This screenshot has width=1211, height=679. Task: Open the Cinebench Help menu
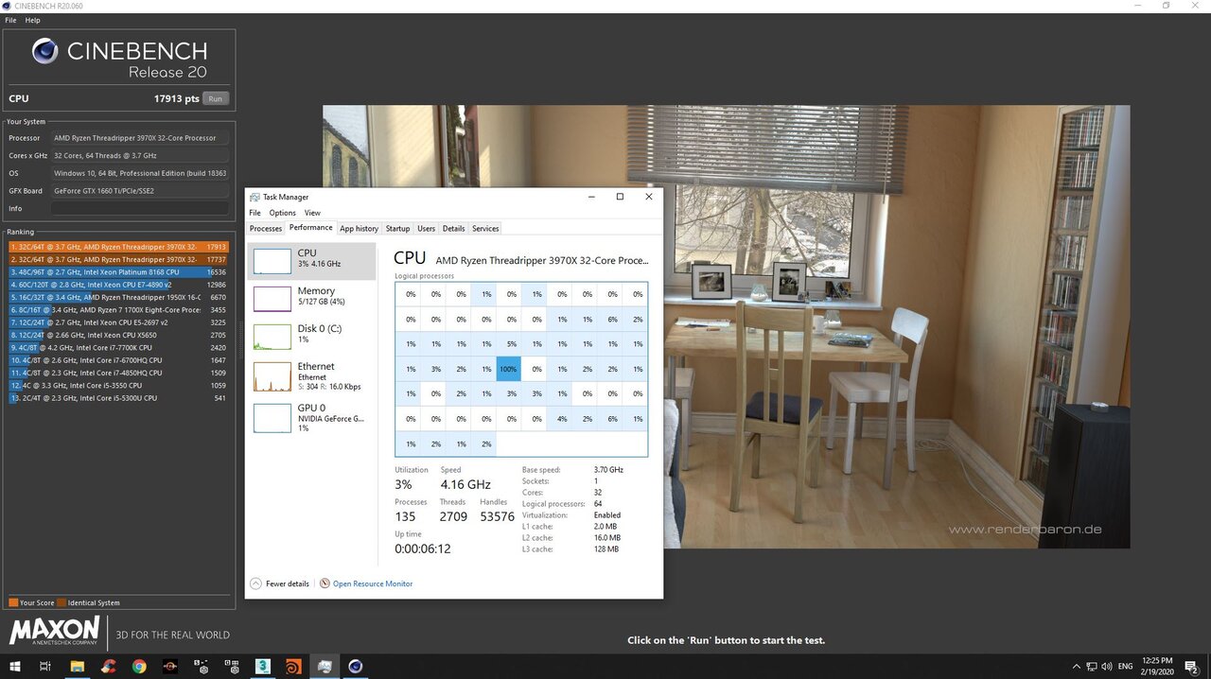coord(32,20)
